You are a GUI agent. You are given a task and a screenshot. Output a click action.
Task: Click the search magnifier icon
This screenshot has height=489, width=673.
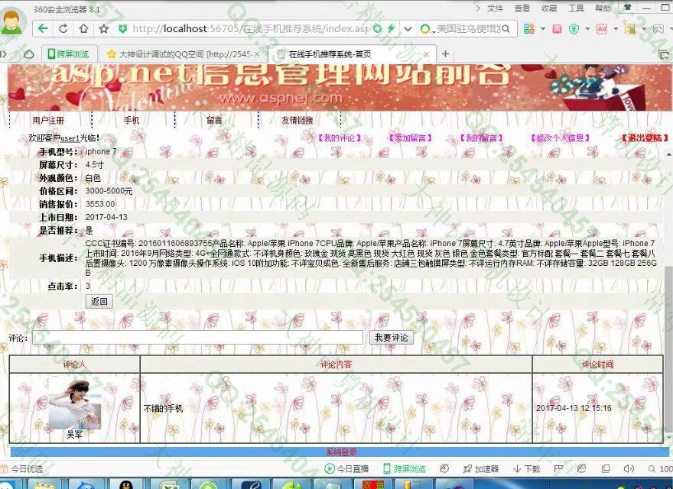[x=506, y=29]
